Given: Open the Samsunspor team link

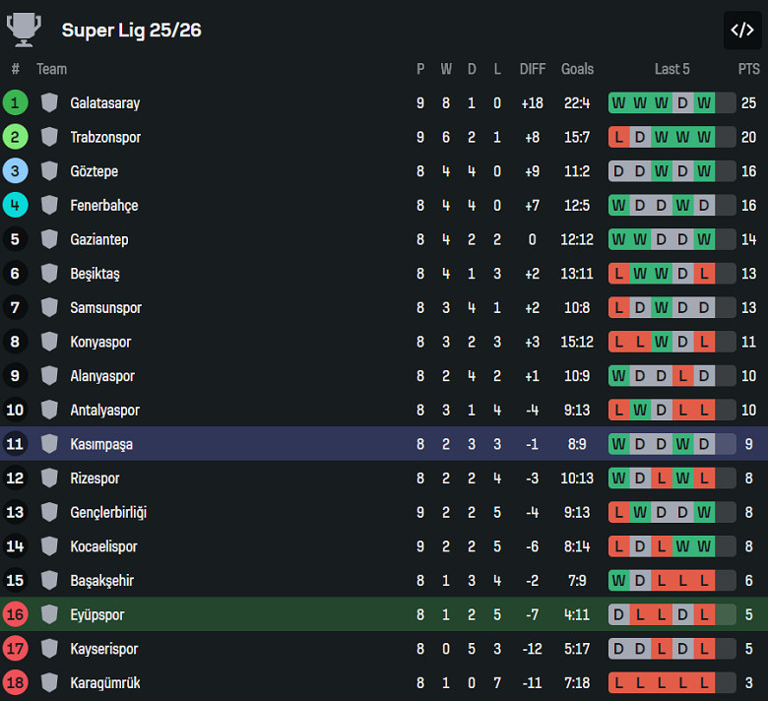Looking at the screenshot, I should click(x=105, y=308).
